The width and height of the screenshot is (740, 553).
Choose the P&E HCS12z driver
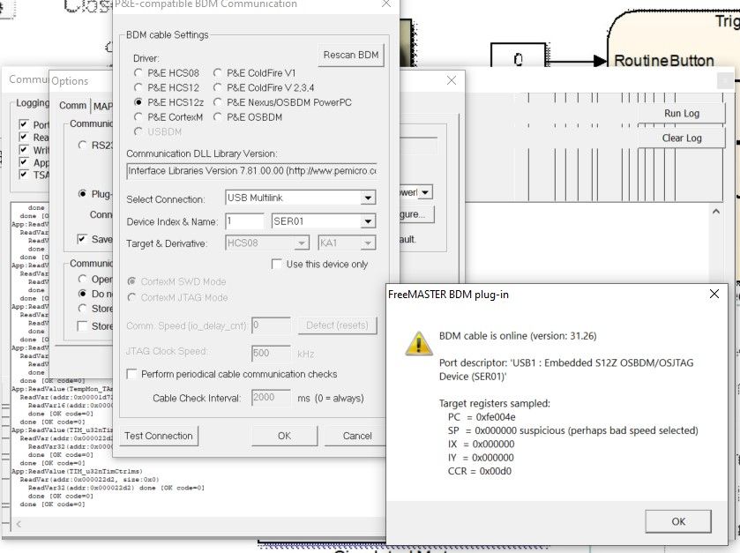pyautogui.click(x=138, y=102)
